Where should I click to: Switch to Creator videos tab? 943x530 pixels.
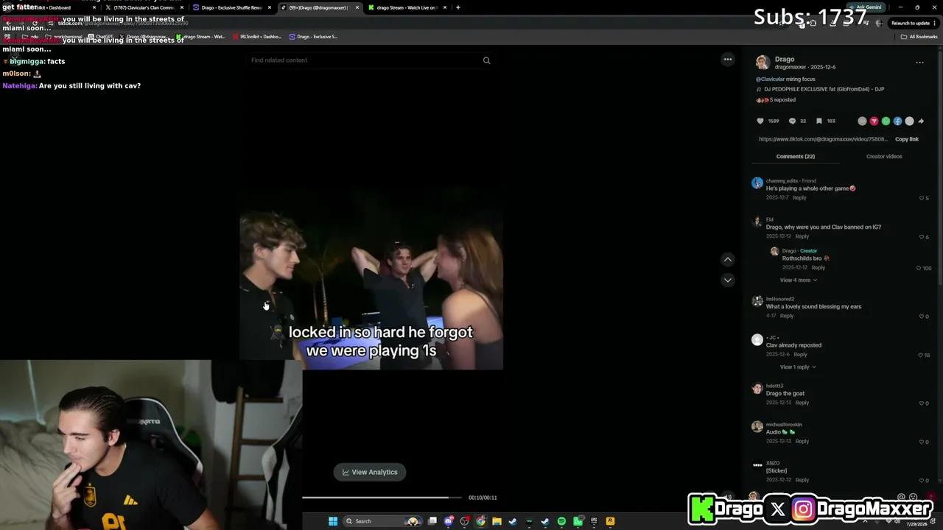pos(884,157)
